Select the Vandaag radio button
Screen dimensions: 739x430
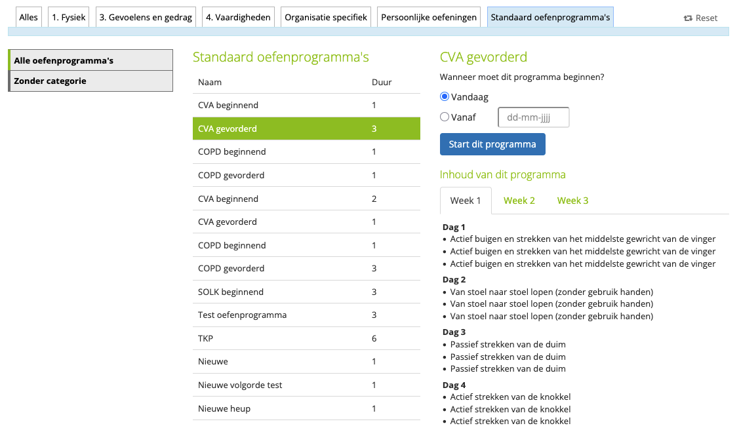(x=445, y=96)
